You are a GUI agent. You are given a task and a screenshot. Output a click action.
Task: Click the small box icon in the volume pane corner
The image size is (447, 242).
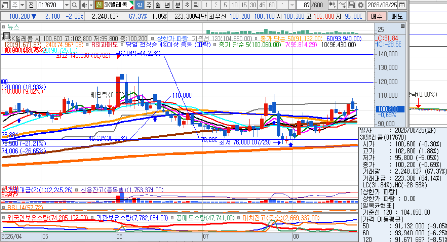(402, 26)
